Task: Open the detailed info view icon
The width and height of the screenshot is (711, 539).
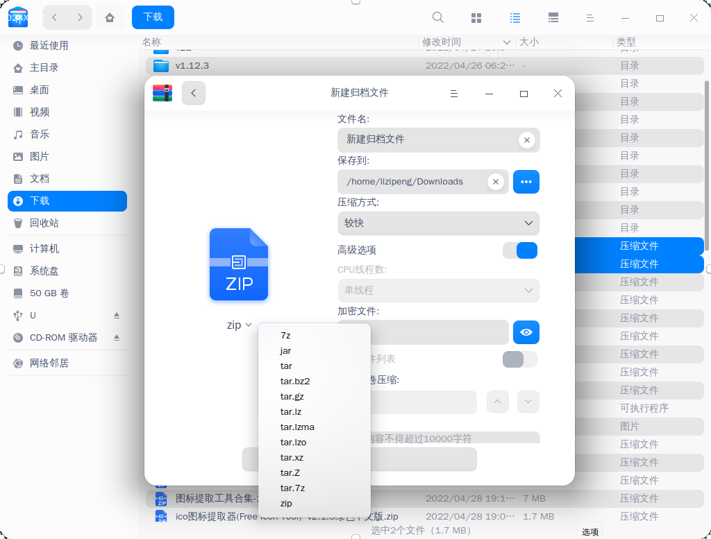Action: [553, 17]
